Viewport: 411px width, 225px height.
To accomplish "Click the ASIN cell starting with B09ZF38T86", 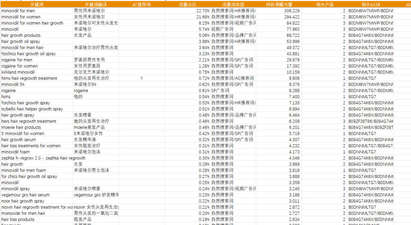I will coord(370,121).
